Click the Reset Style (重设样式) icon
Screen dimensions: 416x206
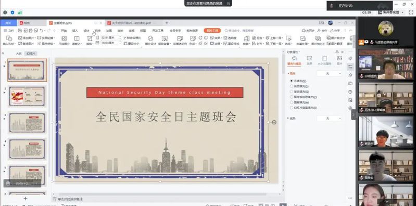click(x=225, y=44)
